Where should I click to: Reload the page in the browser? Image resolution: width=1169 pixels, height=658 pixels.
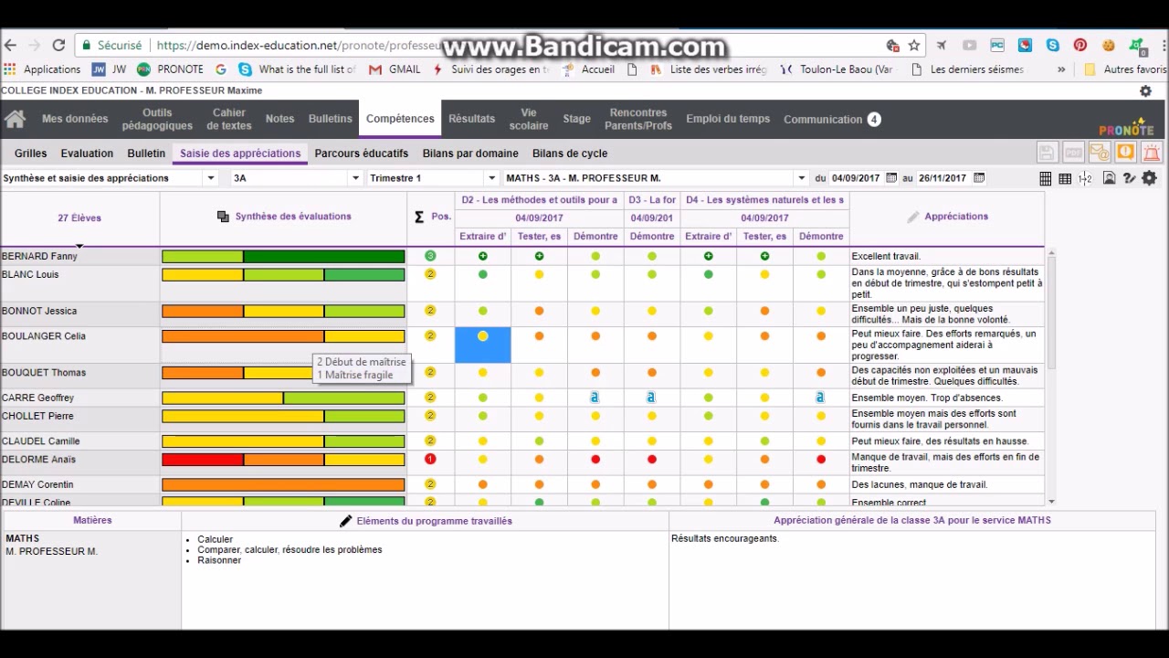pyautogui.click(x=58, y=45)
